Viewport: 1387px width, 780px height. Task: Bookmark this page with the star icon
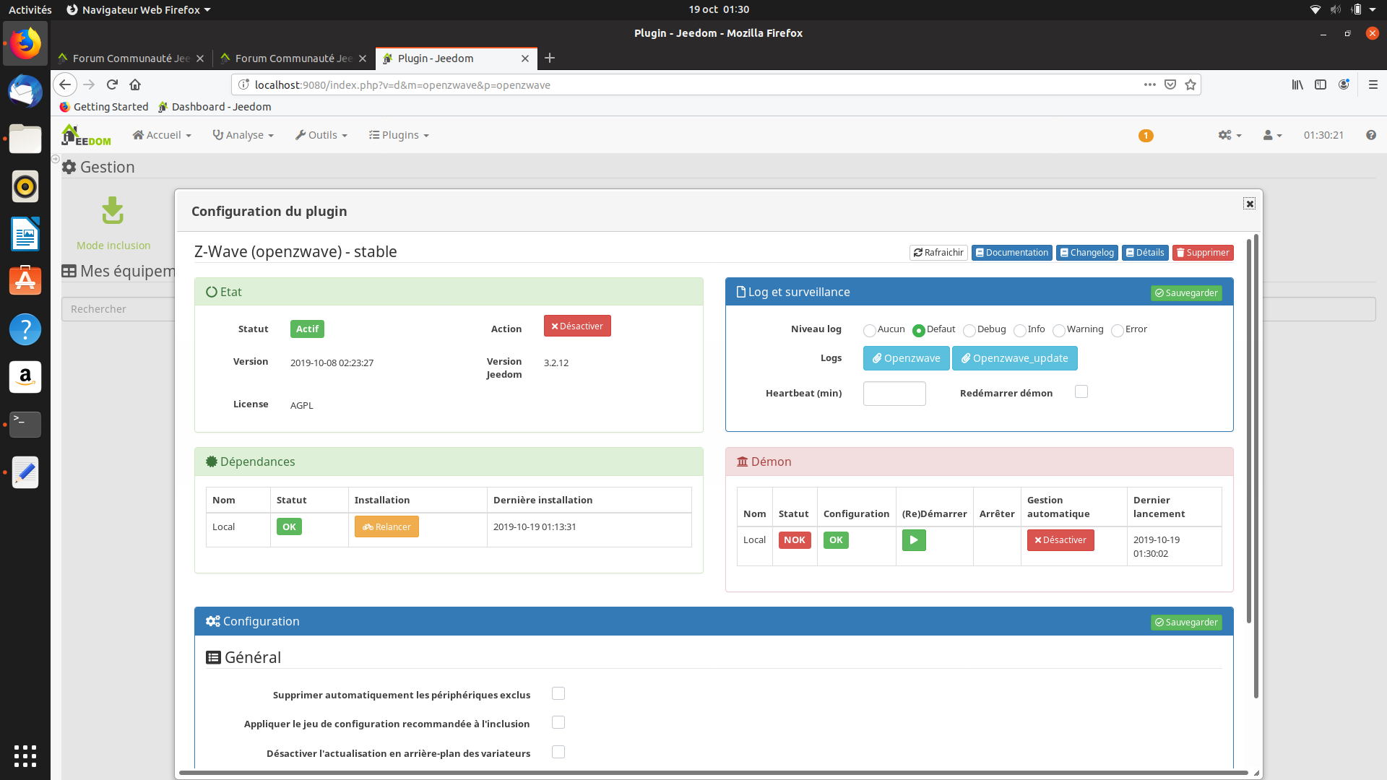(1191, 84)
